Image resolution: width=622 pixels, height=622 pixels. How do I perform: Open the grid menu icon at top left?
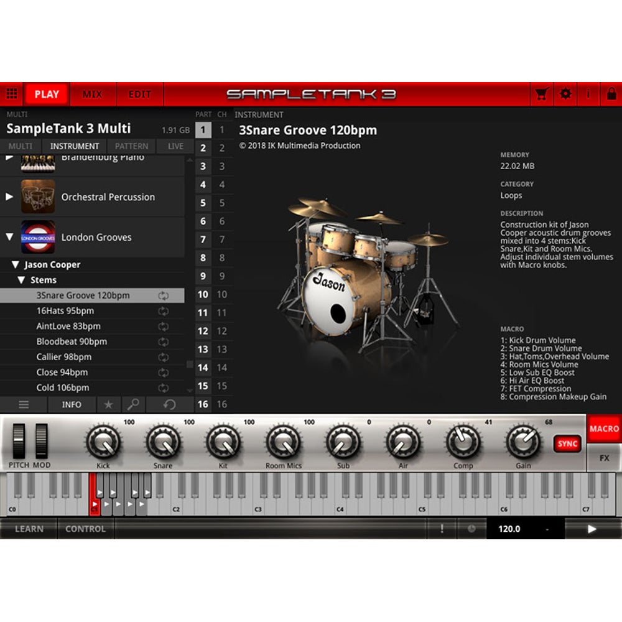[x=11, y=94]
